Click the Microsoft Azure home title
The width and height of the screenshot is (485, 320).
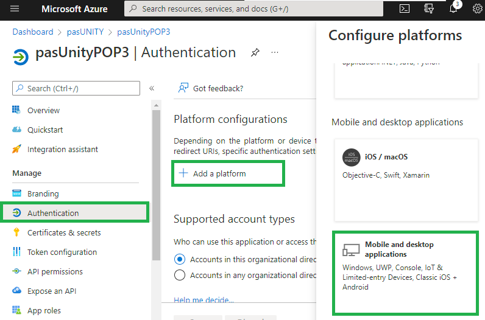[x=74, y=9]
